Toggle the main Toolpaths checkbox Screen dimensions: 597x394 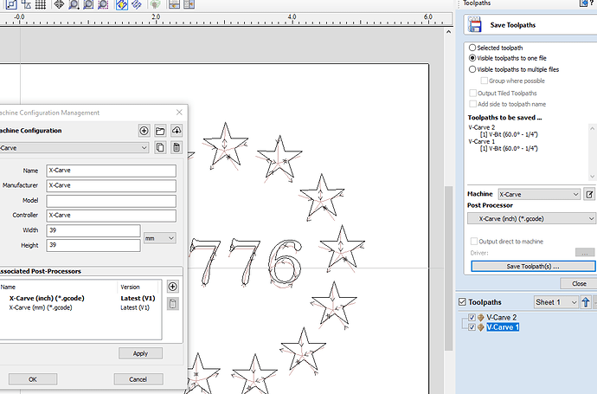click(x=461, y=302)
